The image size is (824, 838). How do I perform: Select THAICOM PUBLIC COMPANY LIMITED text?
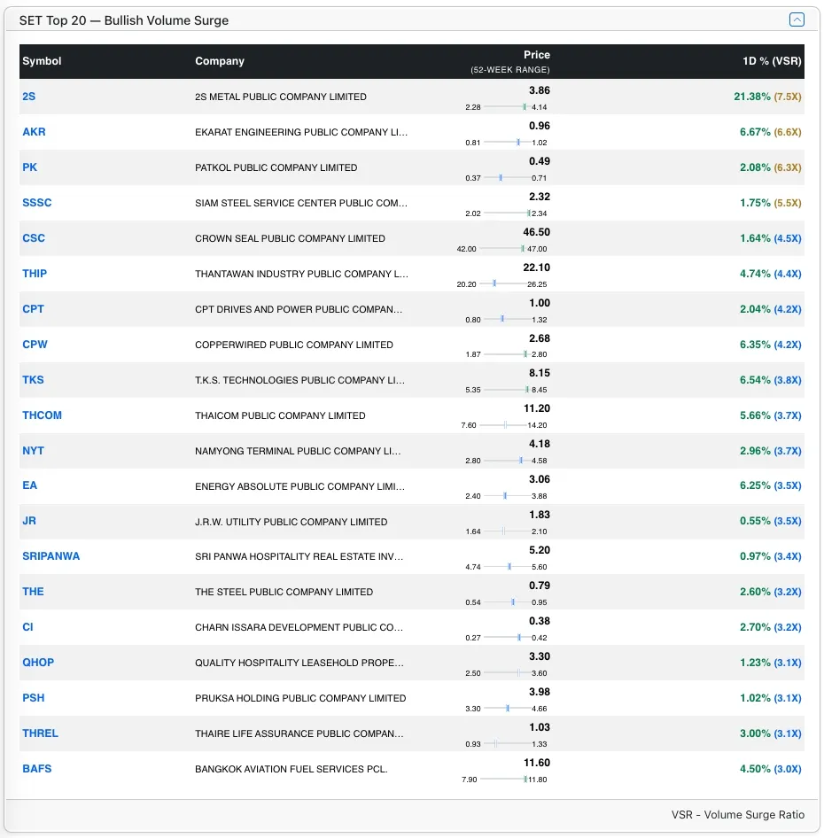tap(280, 415)
